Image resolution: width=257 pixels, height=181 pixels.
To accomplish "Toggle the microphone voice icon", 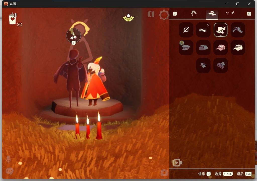I will pyautogui.click(x=8, y=159).
